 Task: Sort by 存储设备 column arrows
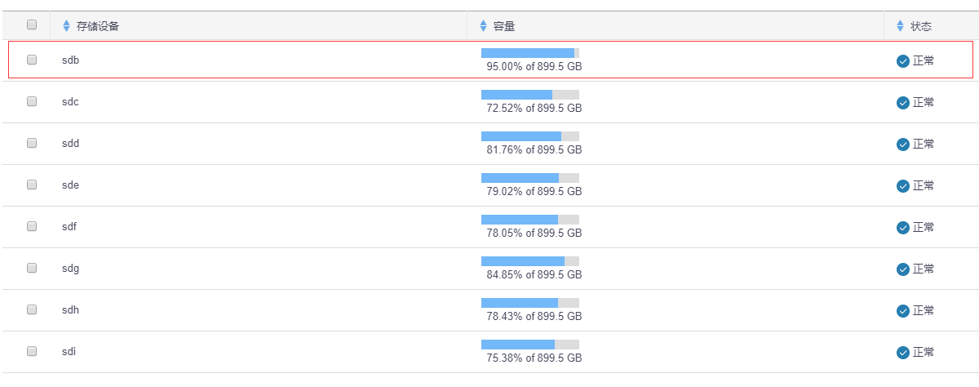point(67,26)
